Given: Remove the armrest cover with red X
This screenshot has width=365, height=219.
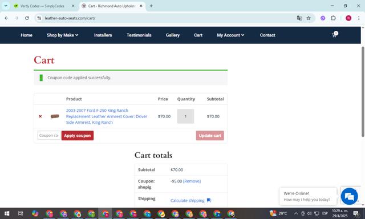Looking at the screenshot, I should click(40, 116).
